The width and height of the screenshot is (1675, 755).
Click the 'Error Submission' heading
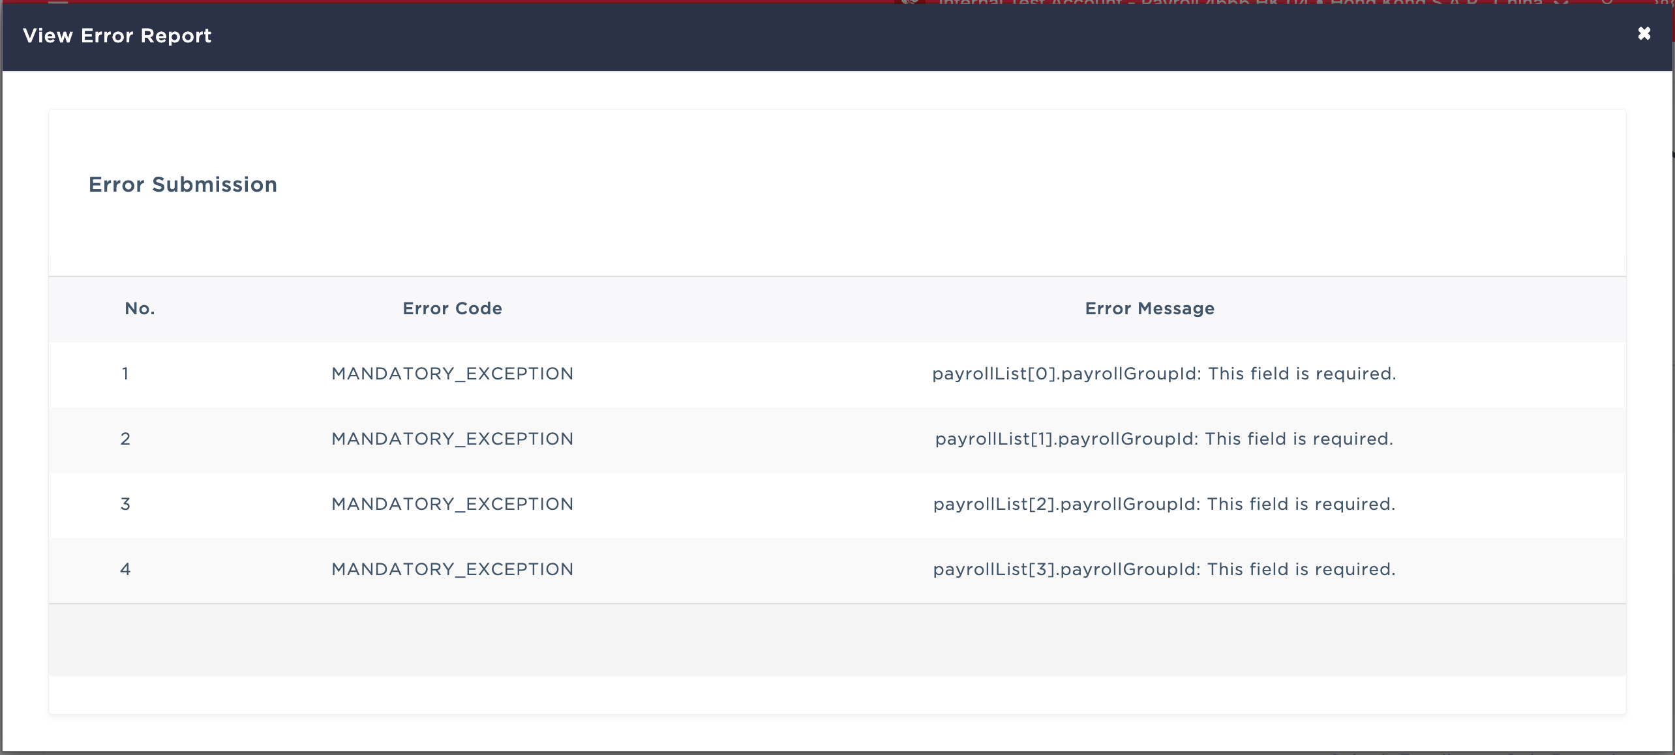click(183, 185)
